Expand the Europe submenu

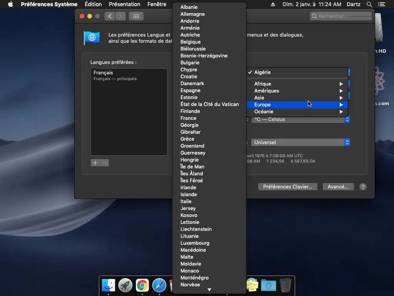coord(297,105)
